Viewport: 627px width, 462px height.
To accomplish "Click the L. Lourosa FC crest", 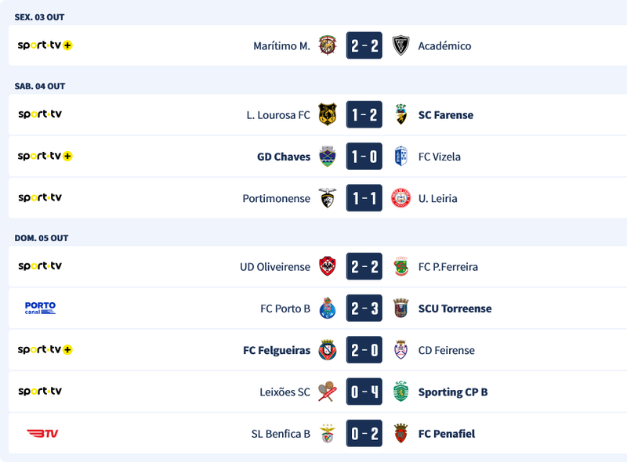I will (328, 115).
